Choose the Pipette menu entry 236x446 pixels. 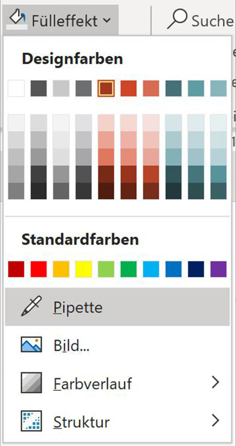[x=117, y=306]
